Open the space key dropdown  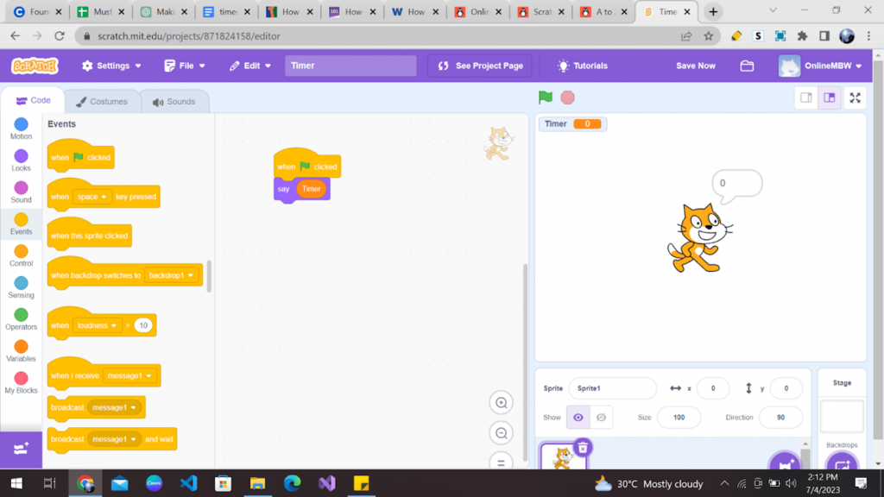[92, 196]
